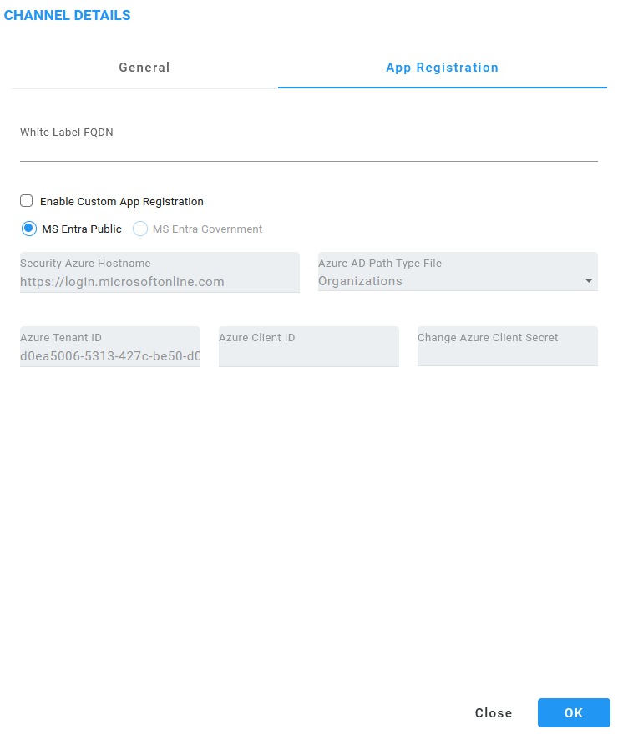Click the MS Entra Public label text

tap(82, 229)
